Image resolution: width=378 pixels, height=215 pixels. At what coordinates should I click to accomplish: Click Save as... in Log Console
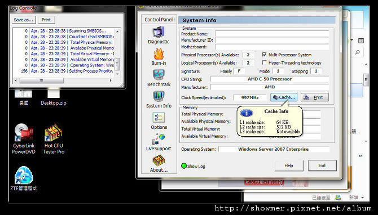pyautogui.click(x=24, y=20)
